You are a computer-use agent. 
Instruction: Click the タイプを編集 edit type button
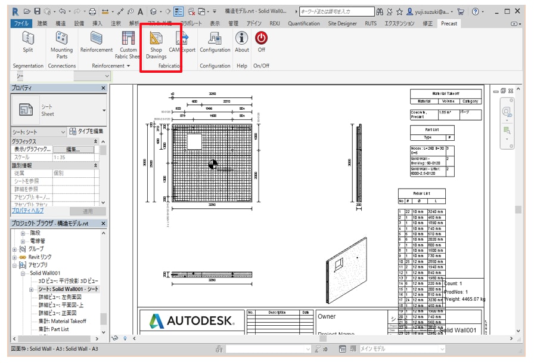pyautogui.click(x=86, y=131)
